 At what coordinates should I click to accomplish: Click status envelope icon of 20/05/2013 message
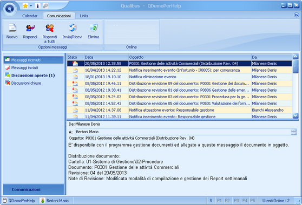(75, 64)
